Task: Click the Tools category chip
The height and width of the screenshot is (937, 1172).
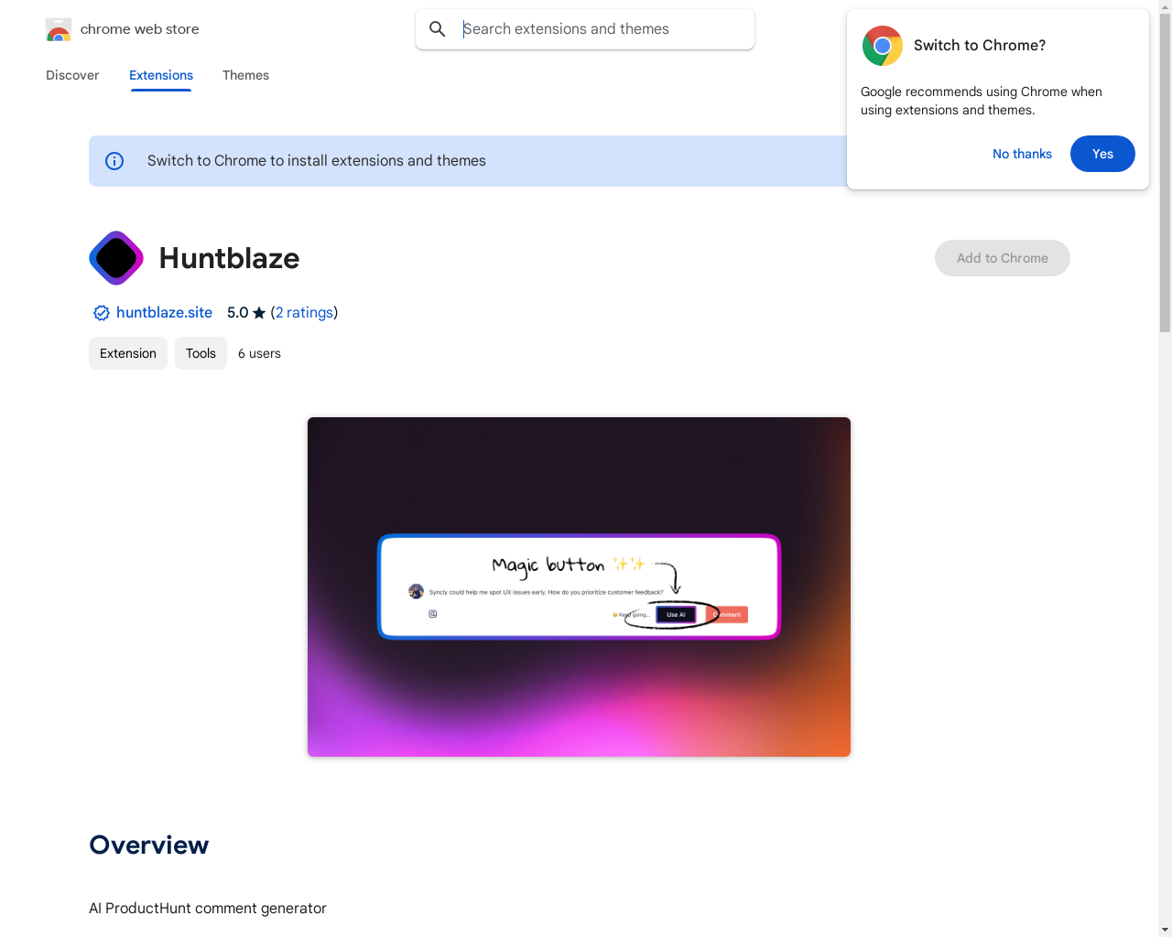Action: [201, 353]
